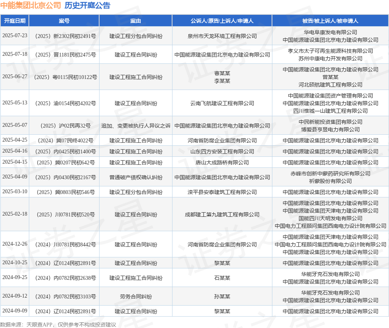The image size is (389, 328).
Task: Select case number (2025)粤0115民初10122号
Action: pos(65,77)
